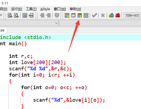Rebuild all with the four gray squares icon
141x109 pixels.
coord(86,15)
